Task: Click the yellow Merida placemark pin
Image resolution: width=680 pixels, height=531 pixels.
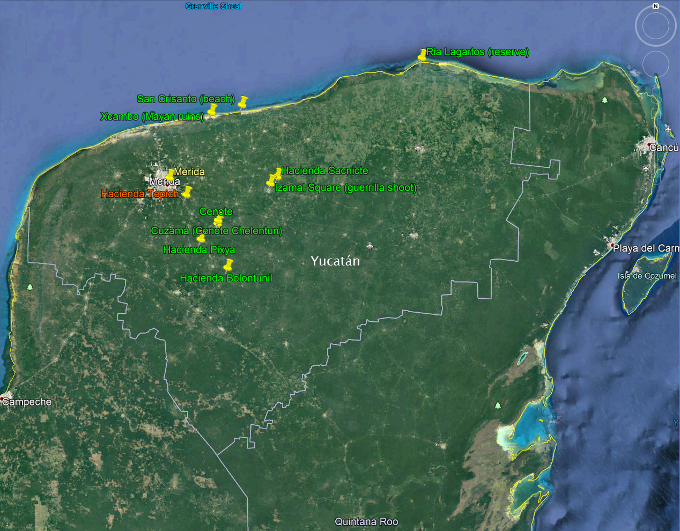Action: (170, 174)
